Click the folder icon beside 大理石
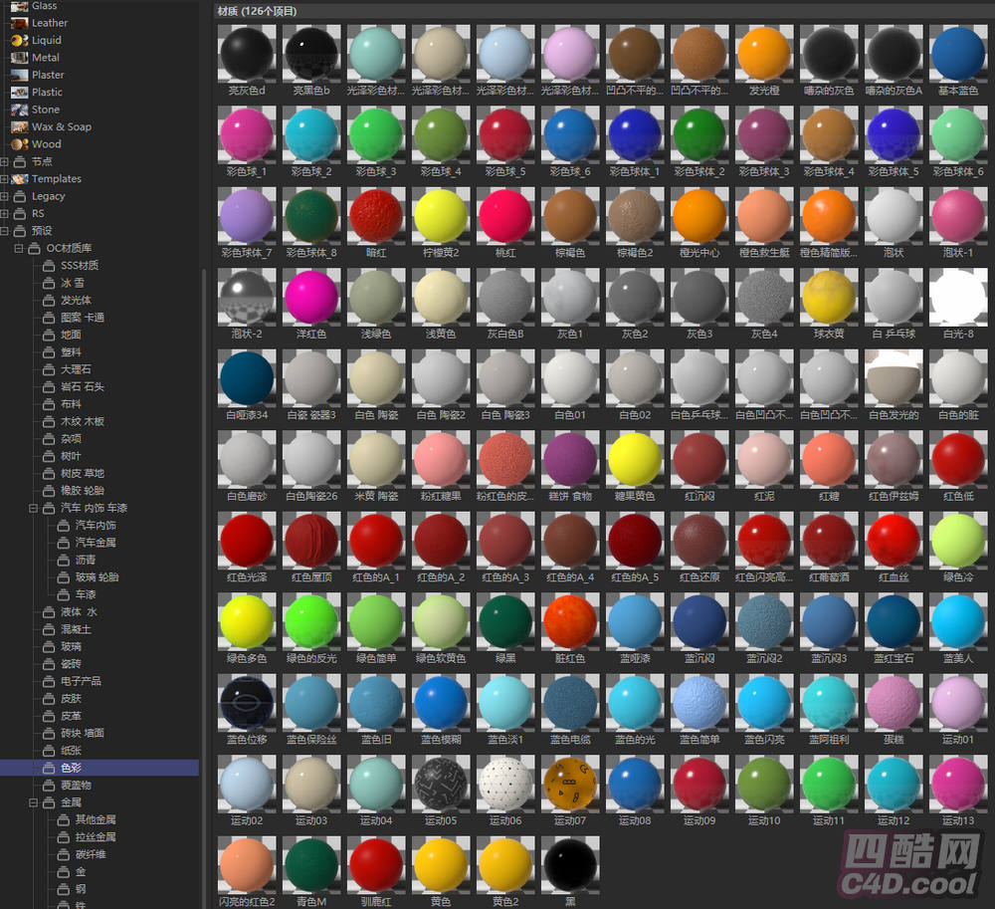This screenshot has width=995, height=909. coord(48,369)
